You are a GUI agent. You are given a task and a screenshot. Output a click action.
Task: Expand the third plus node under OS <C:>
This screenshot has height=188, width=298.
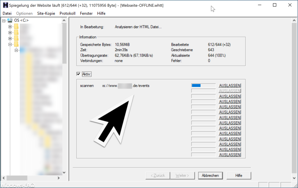(x=10, y=39)
